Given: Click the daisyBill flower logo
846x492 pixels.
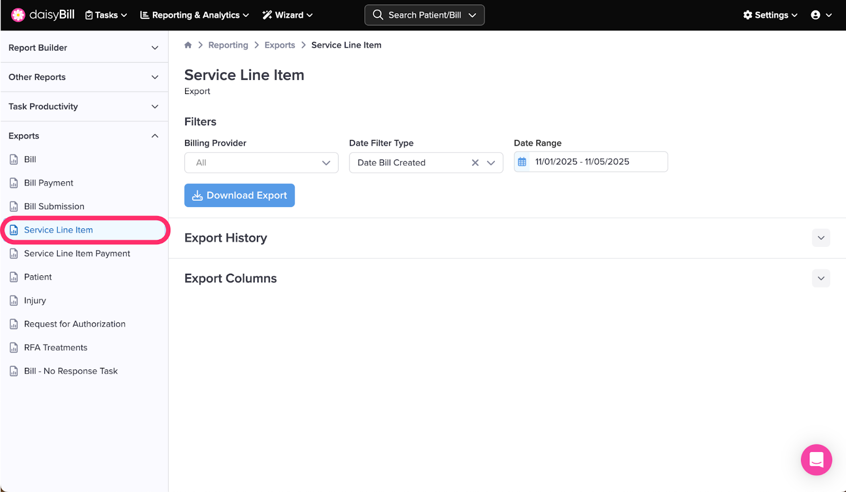Looking at the screenshot, I should 18,15.
